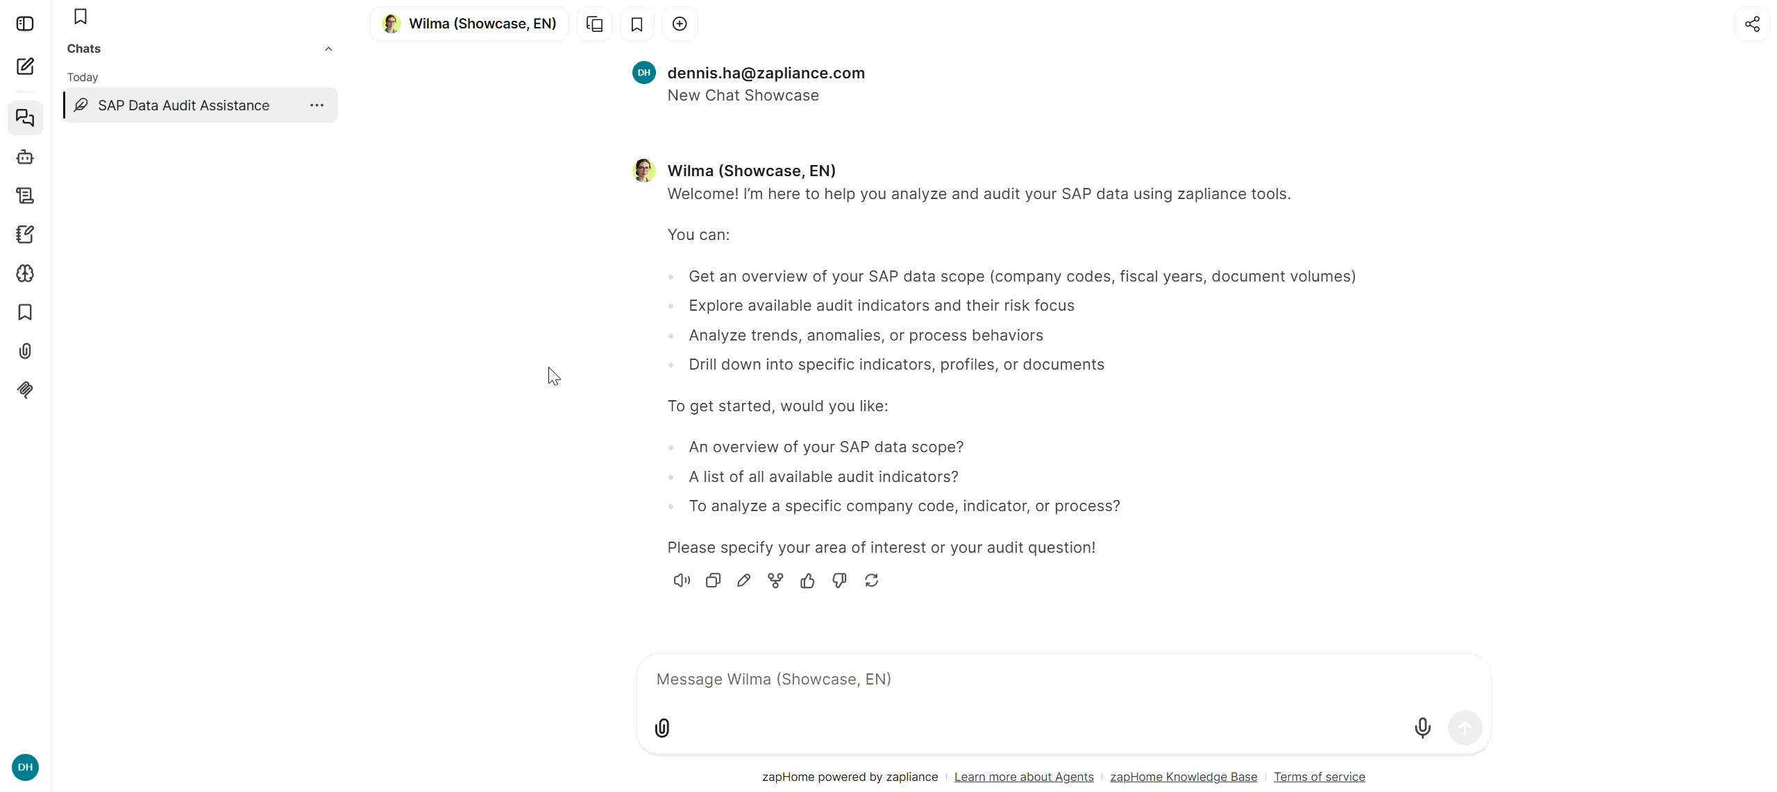Click the copy chat icon in header
The width and height of the screenshot is (1777, 792).
click(595, 24)
